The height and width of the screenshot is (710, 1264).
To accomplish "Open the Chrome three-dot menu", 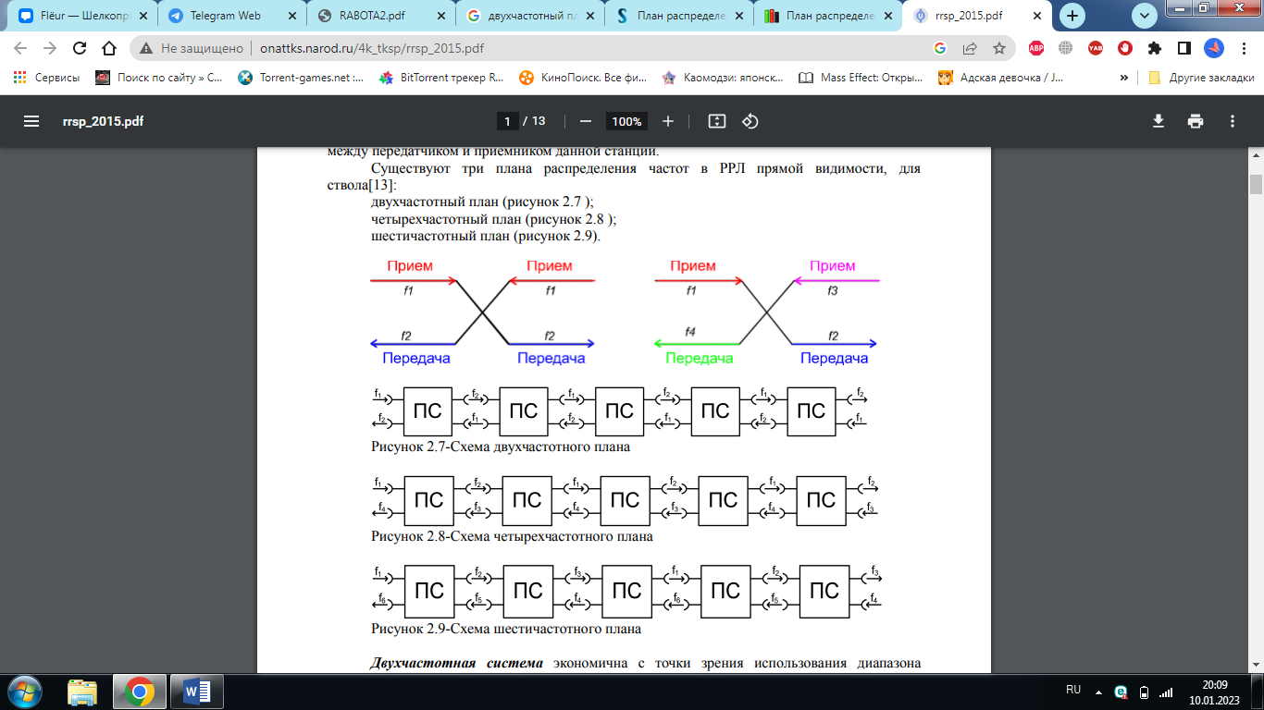I will (1243, 49).
